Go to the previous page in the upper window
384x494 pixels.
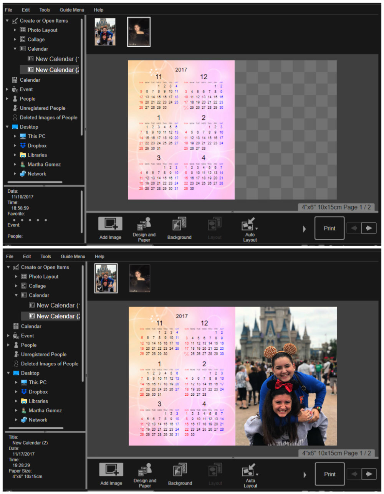tap(354, 228)
